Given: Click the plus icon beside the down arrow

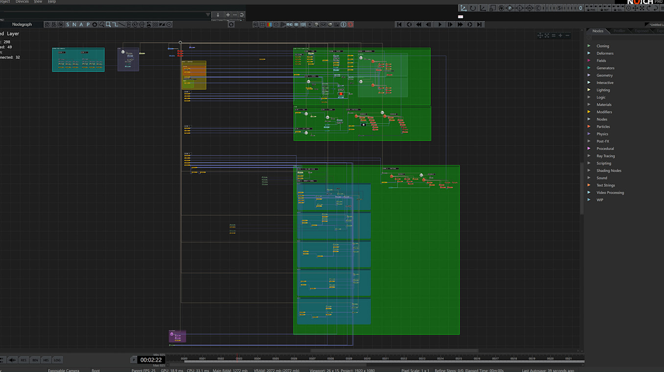Looking at the screenshot, I should (228, 15).
